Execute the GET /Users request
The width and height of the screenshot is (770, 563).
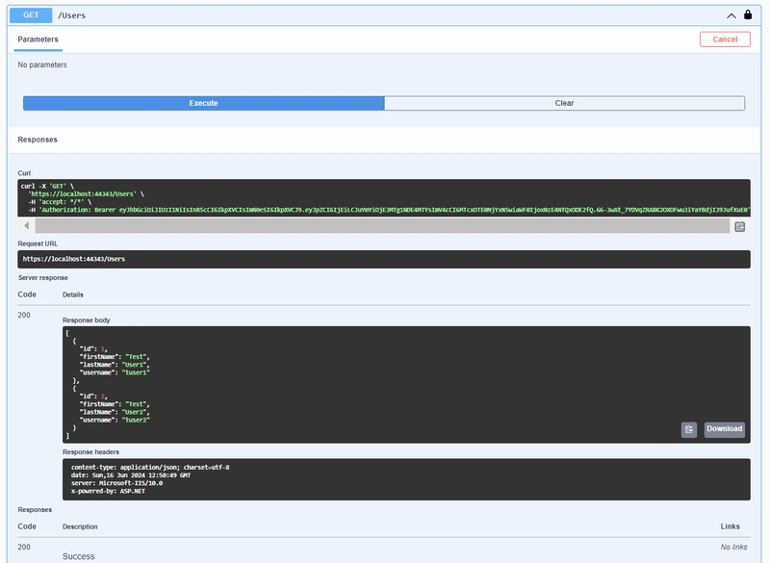[203, 103]
